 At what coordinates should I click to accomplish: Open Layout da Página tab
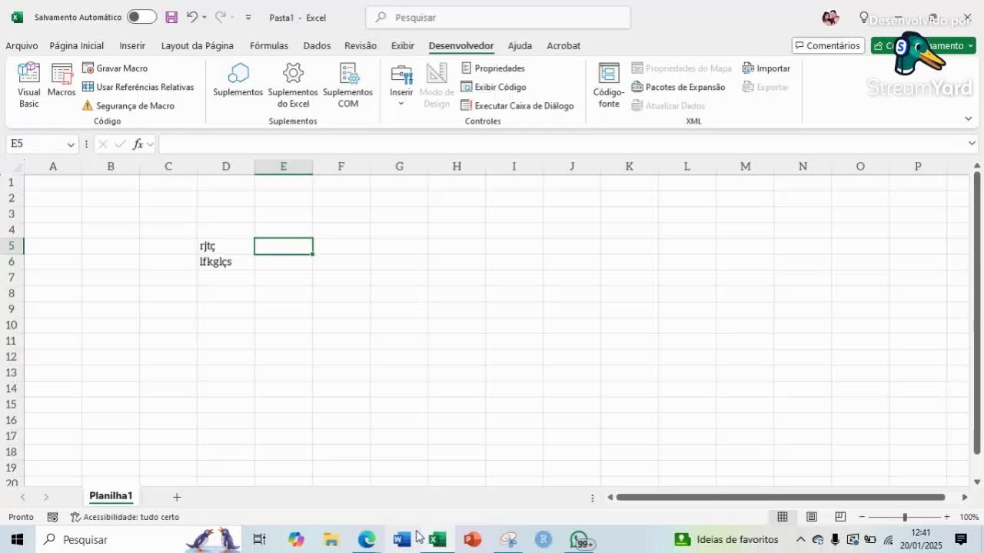tap(198, 45)
